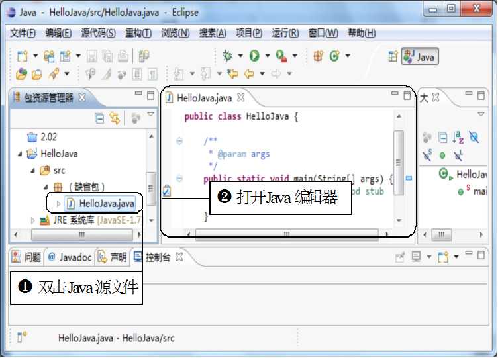Screen dimensions: 502x358
Task: Start debugging with the bug icon
Action: click(227, 56)
